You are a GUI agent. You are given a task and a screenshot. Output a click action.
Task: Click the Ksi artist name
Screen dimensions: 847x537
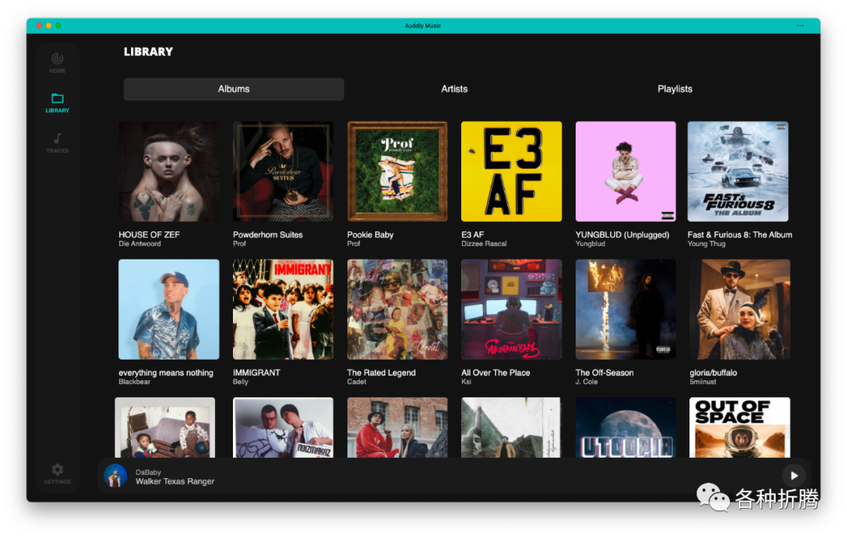pyautogui.click(x=466, y=382)
